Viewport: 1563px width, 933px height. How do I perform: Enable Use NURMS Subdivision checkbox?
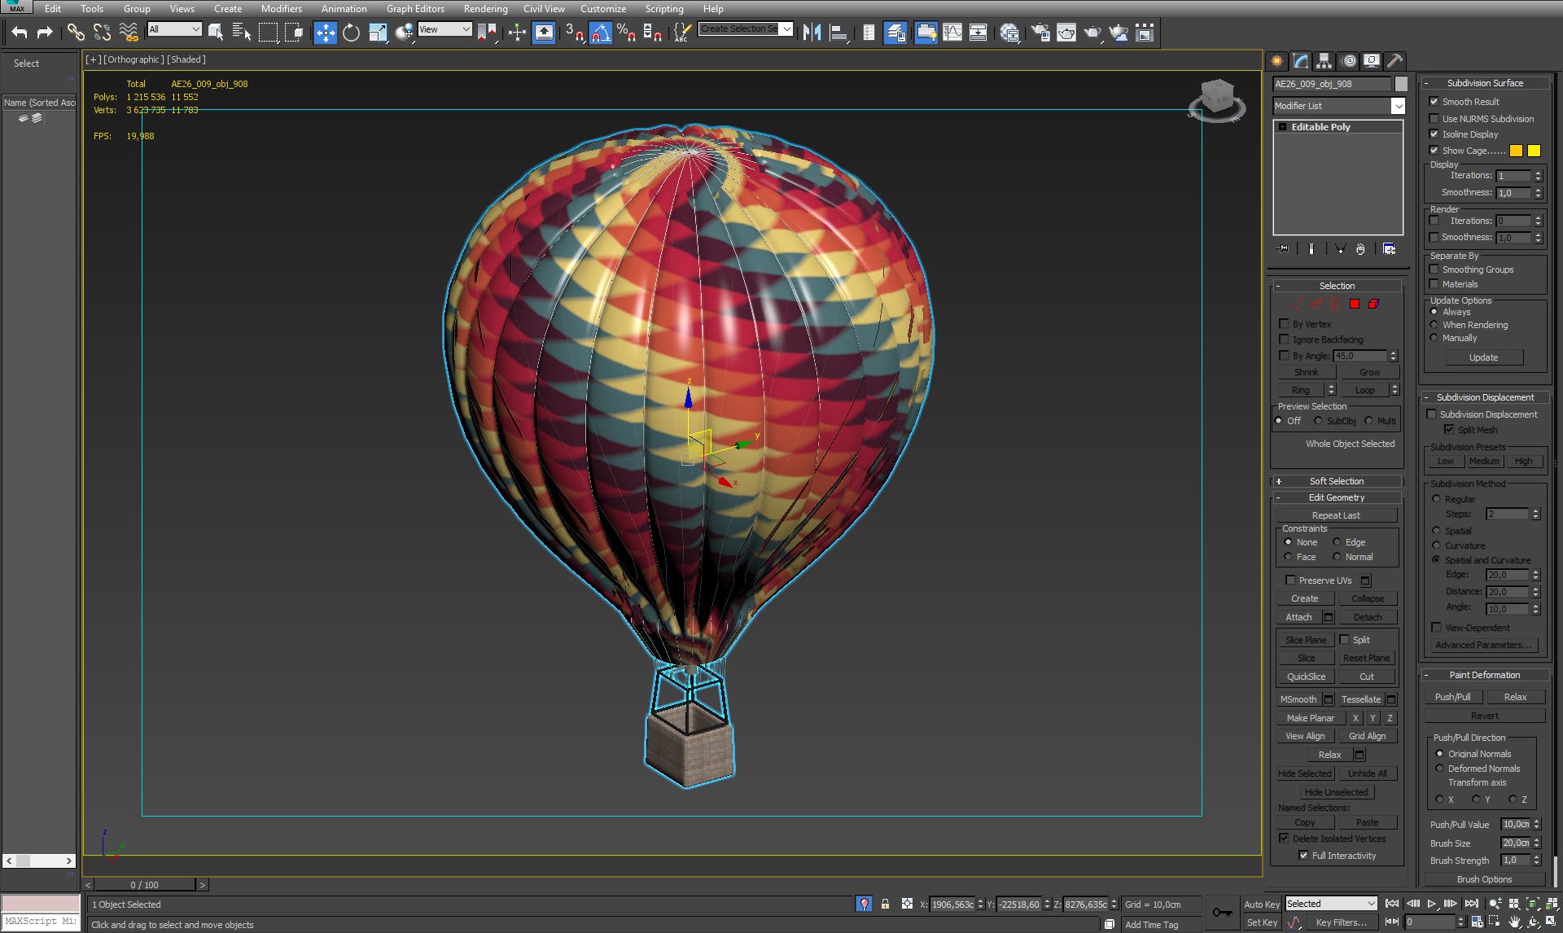click(x=1434, y=119)
